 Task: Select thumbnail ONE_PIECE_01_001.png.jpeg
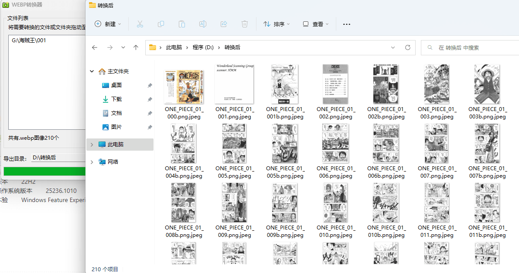[234, 84]
